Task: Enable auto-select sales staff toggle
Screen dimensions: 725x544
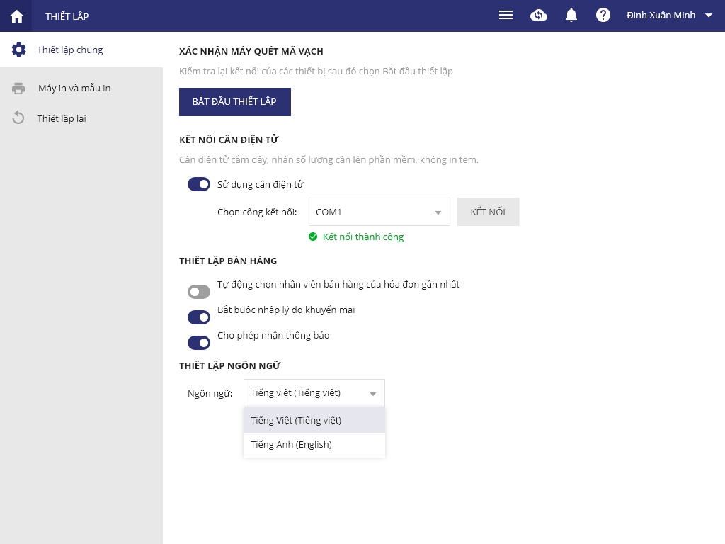Action: (199, 292)
